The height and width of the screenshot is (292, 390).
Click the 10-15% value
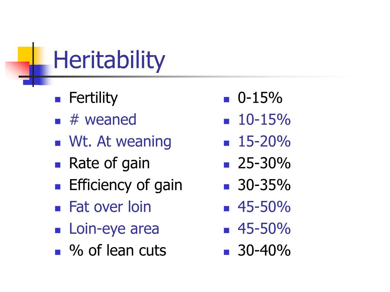(264, 119)
